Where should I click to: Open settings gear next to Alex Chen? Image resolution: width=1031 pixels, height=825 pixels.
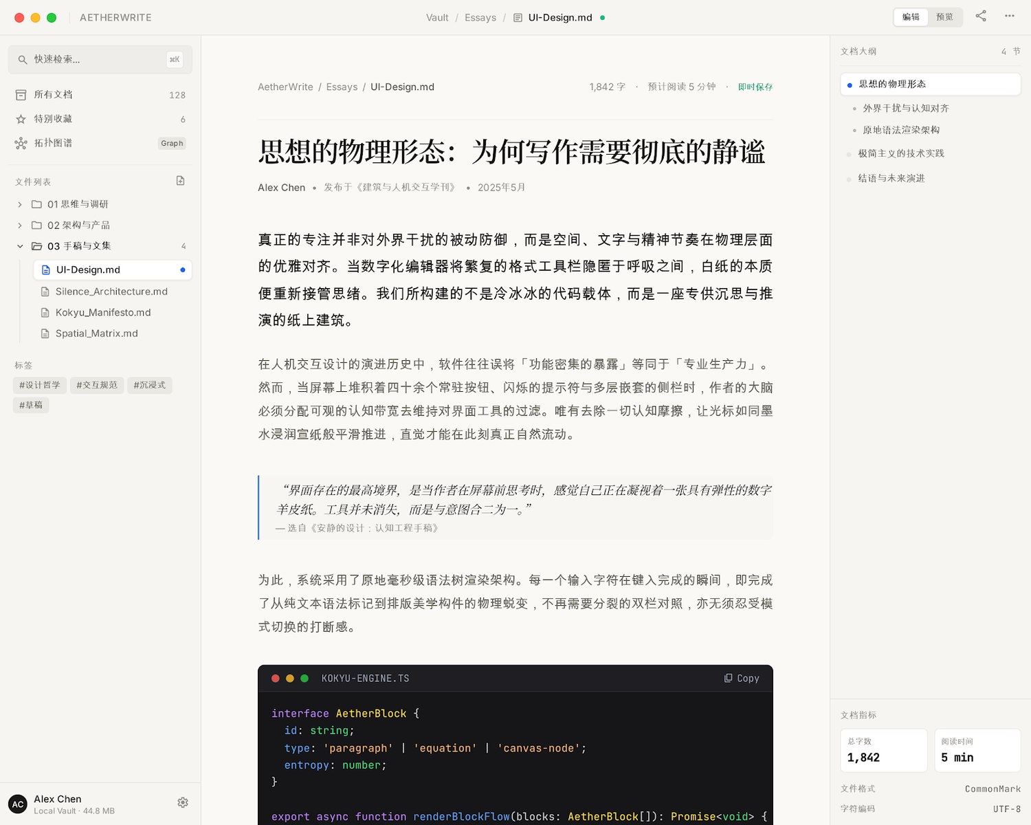183,802
